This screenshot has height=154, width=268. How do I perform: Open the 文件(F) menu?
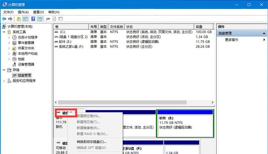pos(8,12)
